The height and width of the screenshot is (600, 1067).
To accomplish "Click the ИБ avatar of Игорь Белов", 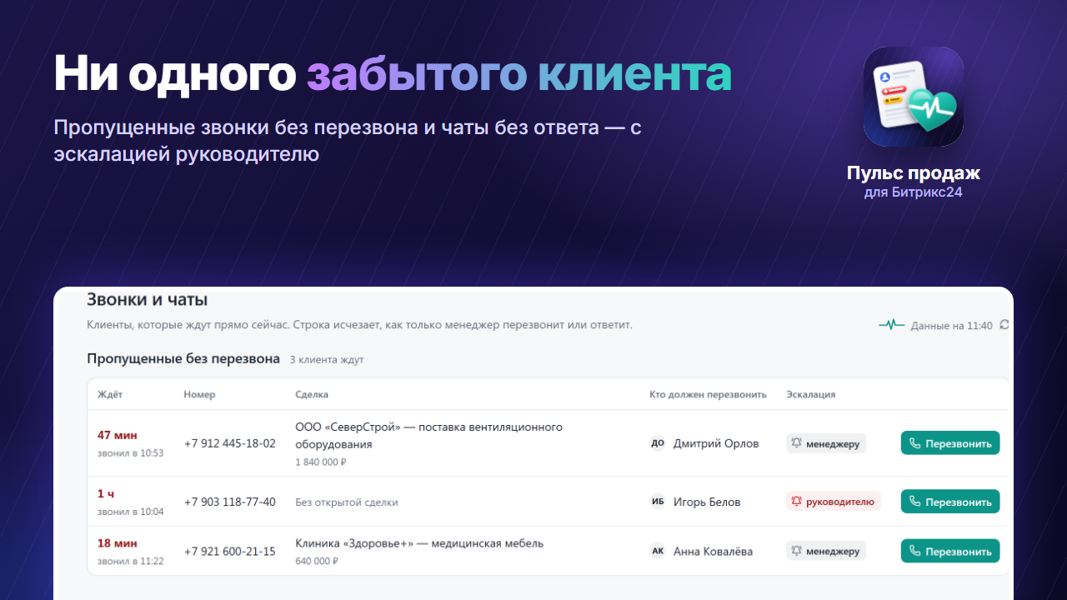I will click(x=658, y=502).
